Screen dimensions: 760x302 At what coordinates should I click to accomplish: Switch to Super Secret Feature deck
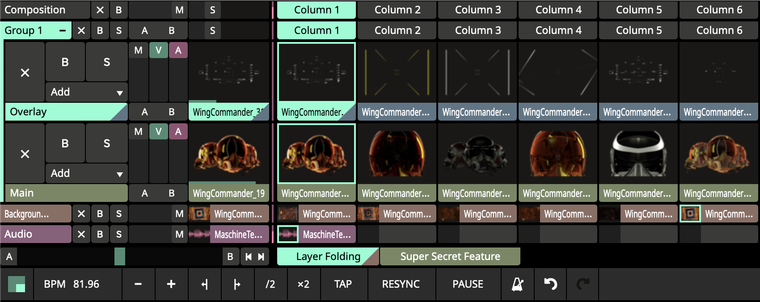(450, 256)
